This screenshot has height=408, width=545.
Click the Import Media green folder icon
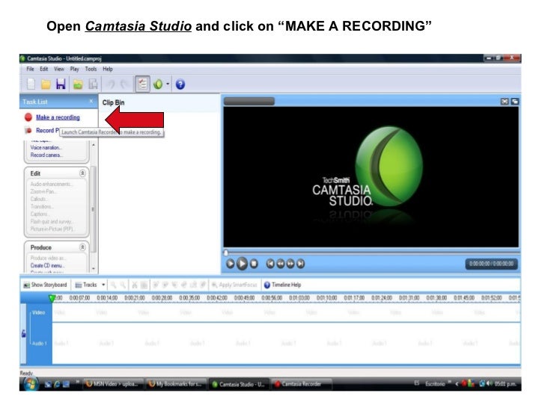pos(78,84)
